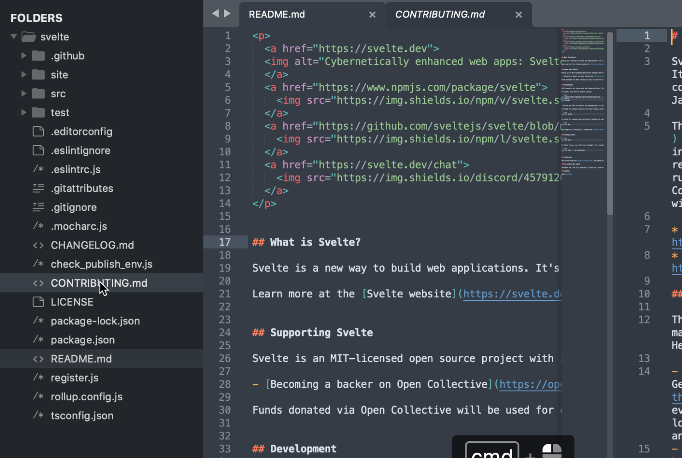Close the CONTRIBUTING.md tab
Viewport: 682px width, 458px height.
click(519, 15)
